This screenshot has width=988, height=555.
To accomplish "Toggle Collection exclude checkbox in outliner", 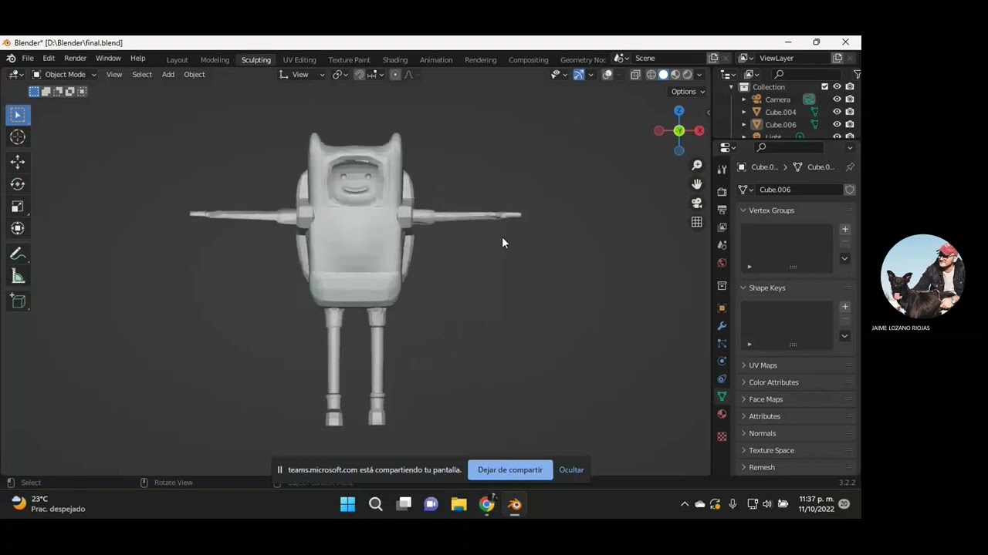I will click(x=824, y=87).
